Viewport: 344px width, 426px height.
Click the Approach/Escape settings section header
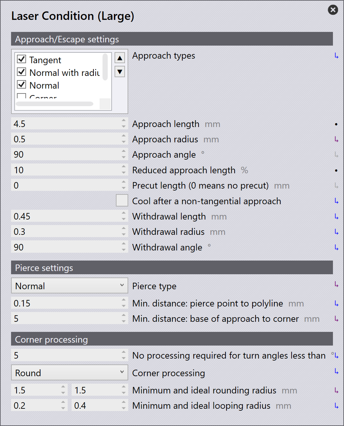pyautogui.click(x=172, y=39)
